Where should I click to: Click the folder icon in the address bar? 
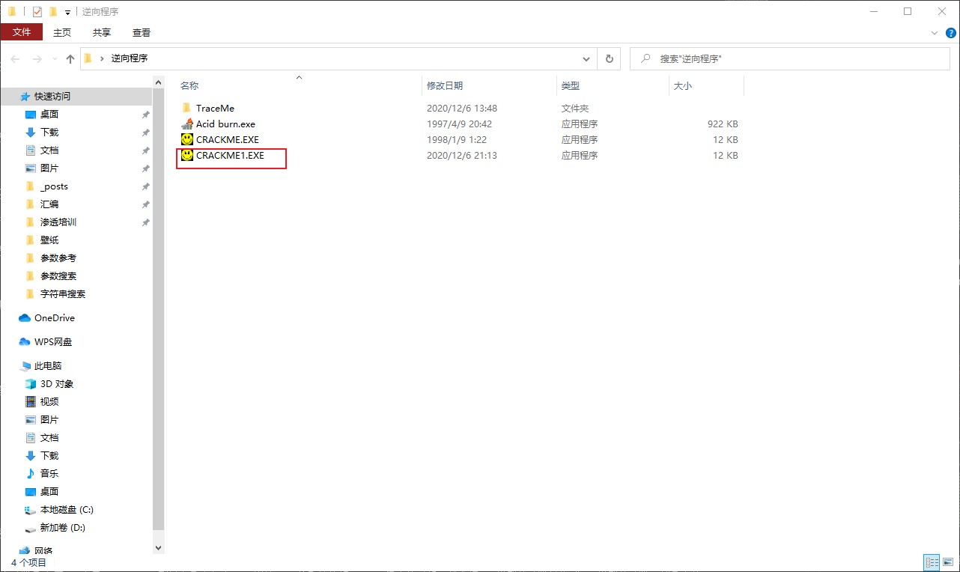point(88,58)
